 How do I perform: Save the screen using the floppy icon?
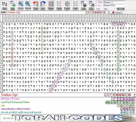click(x=84, y=5)
